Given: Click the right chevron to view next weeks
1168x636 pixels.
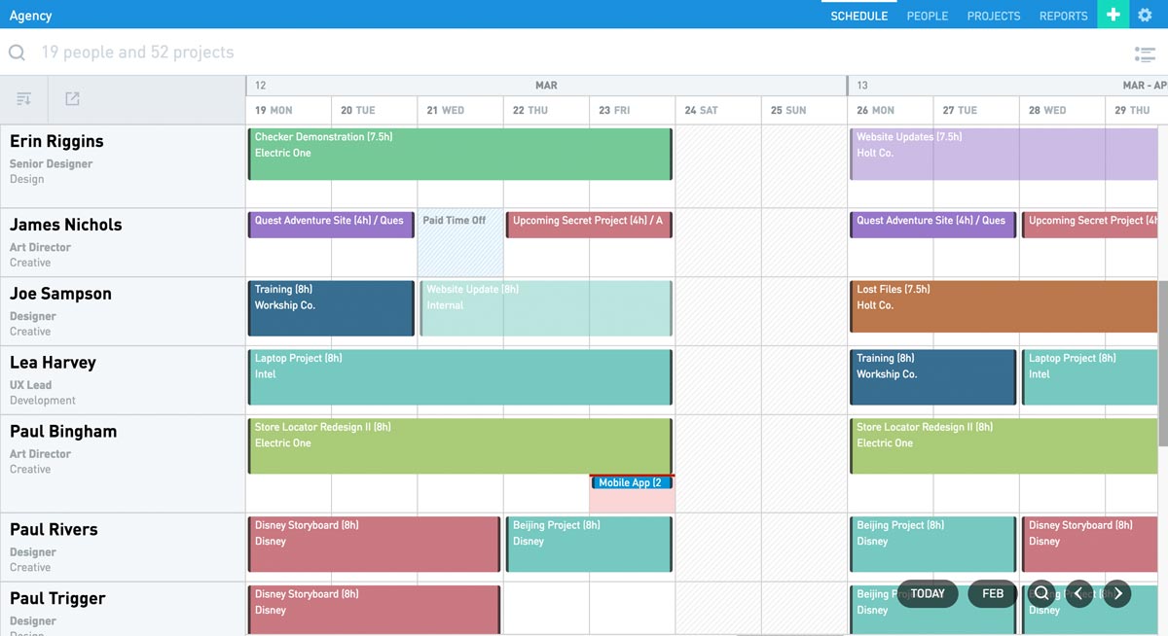Looking at the screenshot, I should [1116, 593].
